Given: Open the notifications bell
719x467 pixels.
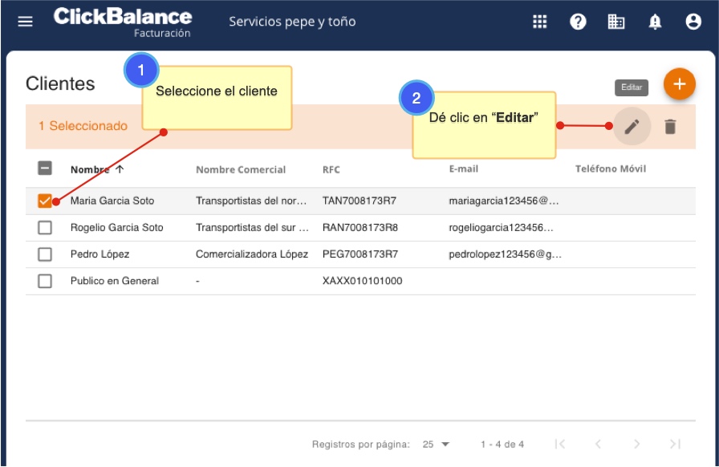Looking at the screenshot, I should pyautogui.click(x=655, y=22).
